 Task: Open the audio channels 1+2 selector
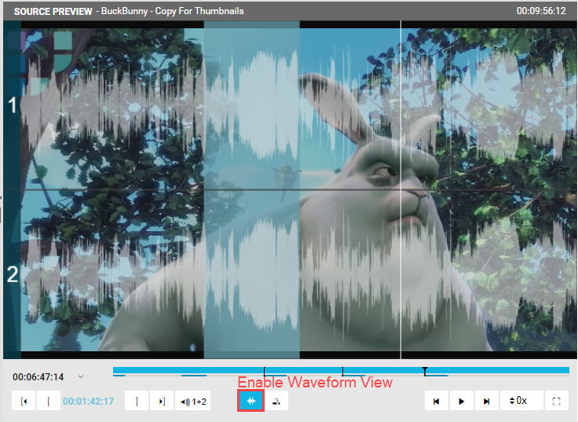click(193, 401)
